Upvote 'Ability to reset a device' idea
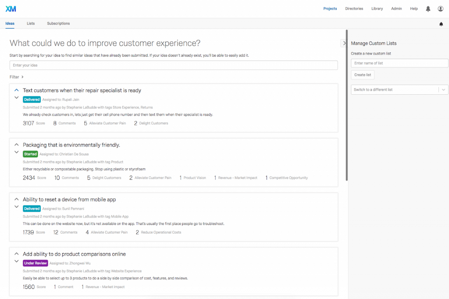Screen dimensions: 449x299 pyautogui.click(x=17, y=199)
